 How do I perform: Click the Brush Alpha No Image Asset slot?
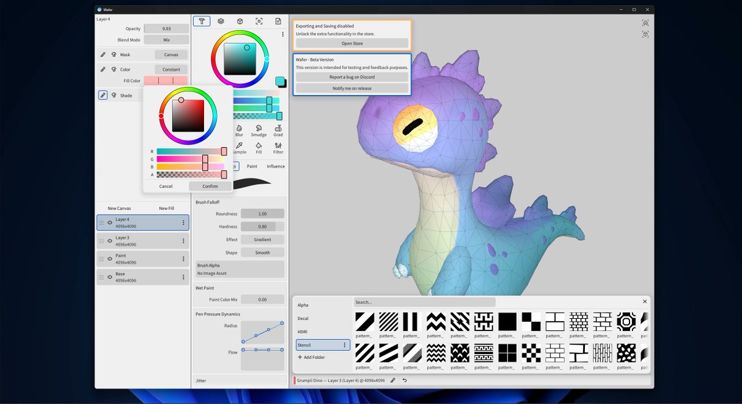pyautogui.click(x=240, y=269)
